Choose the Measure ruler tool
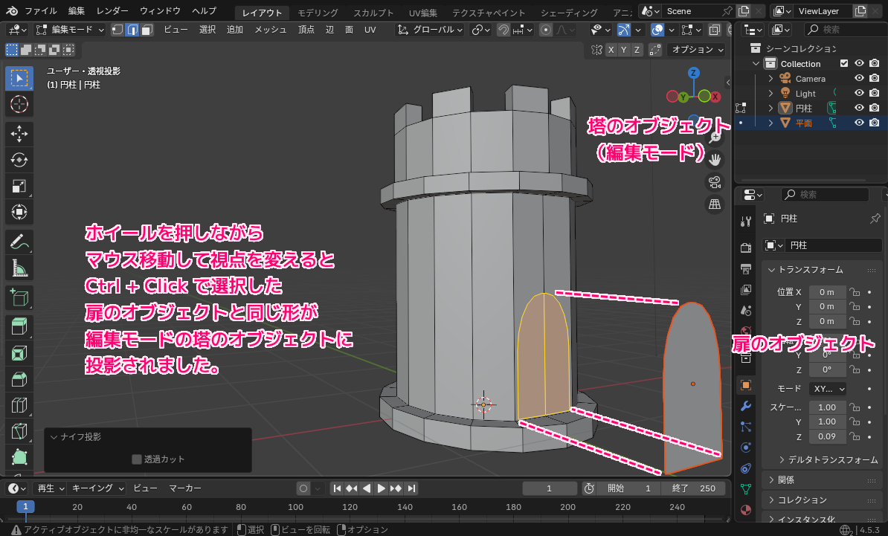Screen dimensions: 888x536 pos(20,268)
